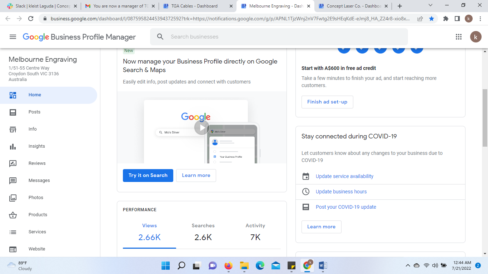
Task: Open the Windows Start menu
Action: [166, 265]
